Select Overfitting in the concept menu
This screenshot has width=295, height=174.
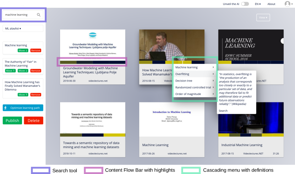point(182,74)
